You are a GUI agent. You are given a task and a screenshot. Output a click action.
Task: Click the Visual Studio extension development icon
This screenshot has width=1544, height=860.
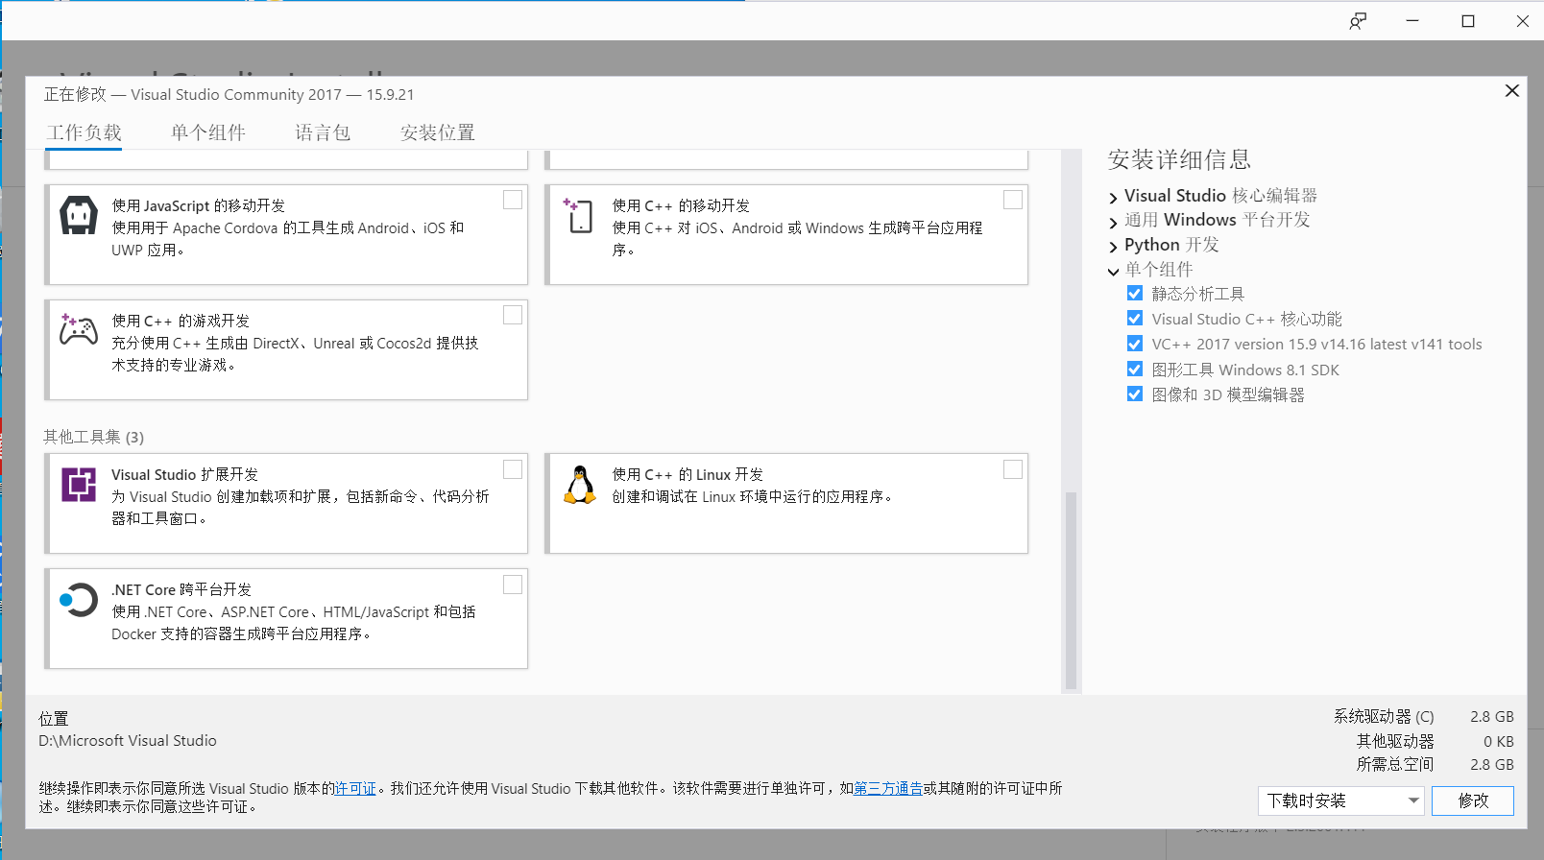(x=79, y=484)
